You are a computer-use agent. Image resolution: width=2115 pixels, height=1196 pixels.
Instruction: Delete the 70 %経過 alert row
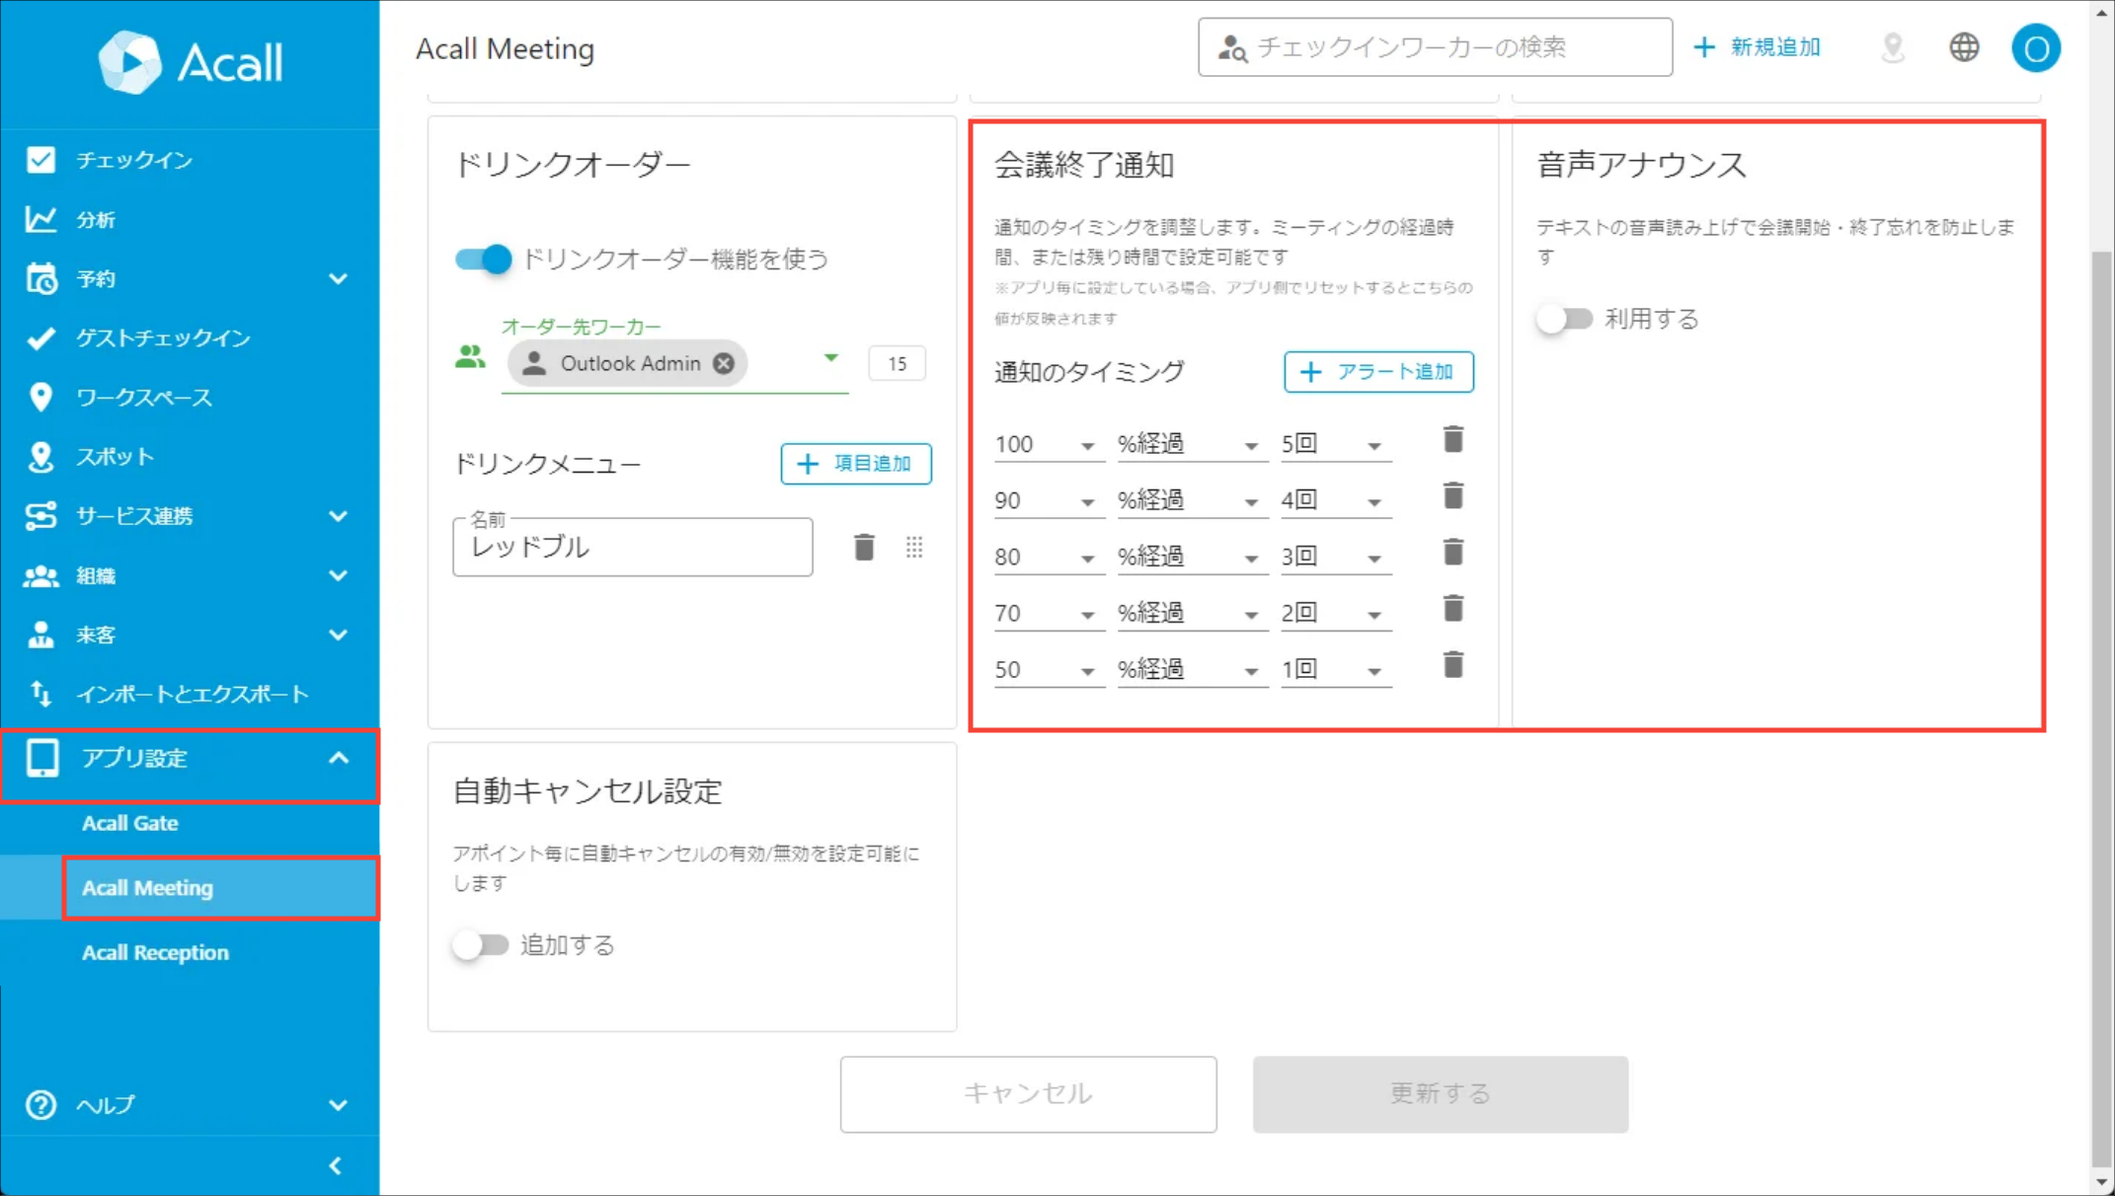(1452, 608)
